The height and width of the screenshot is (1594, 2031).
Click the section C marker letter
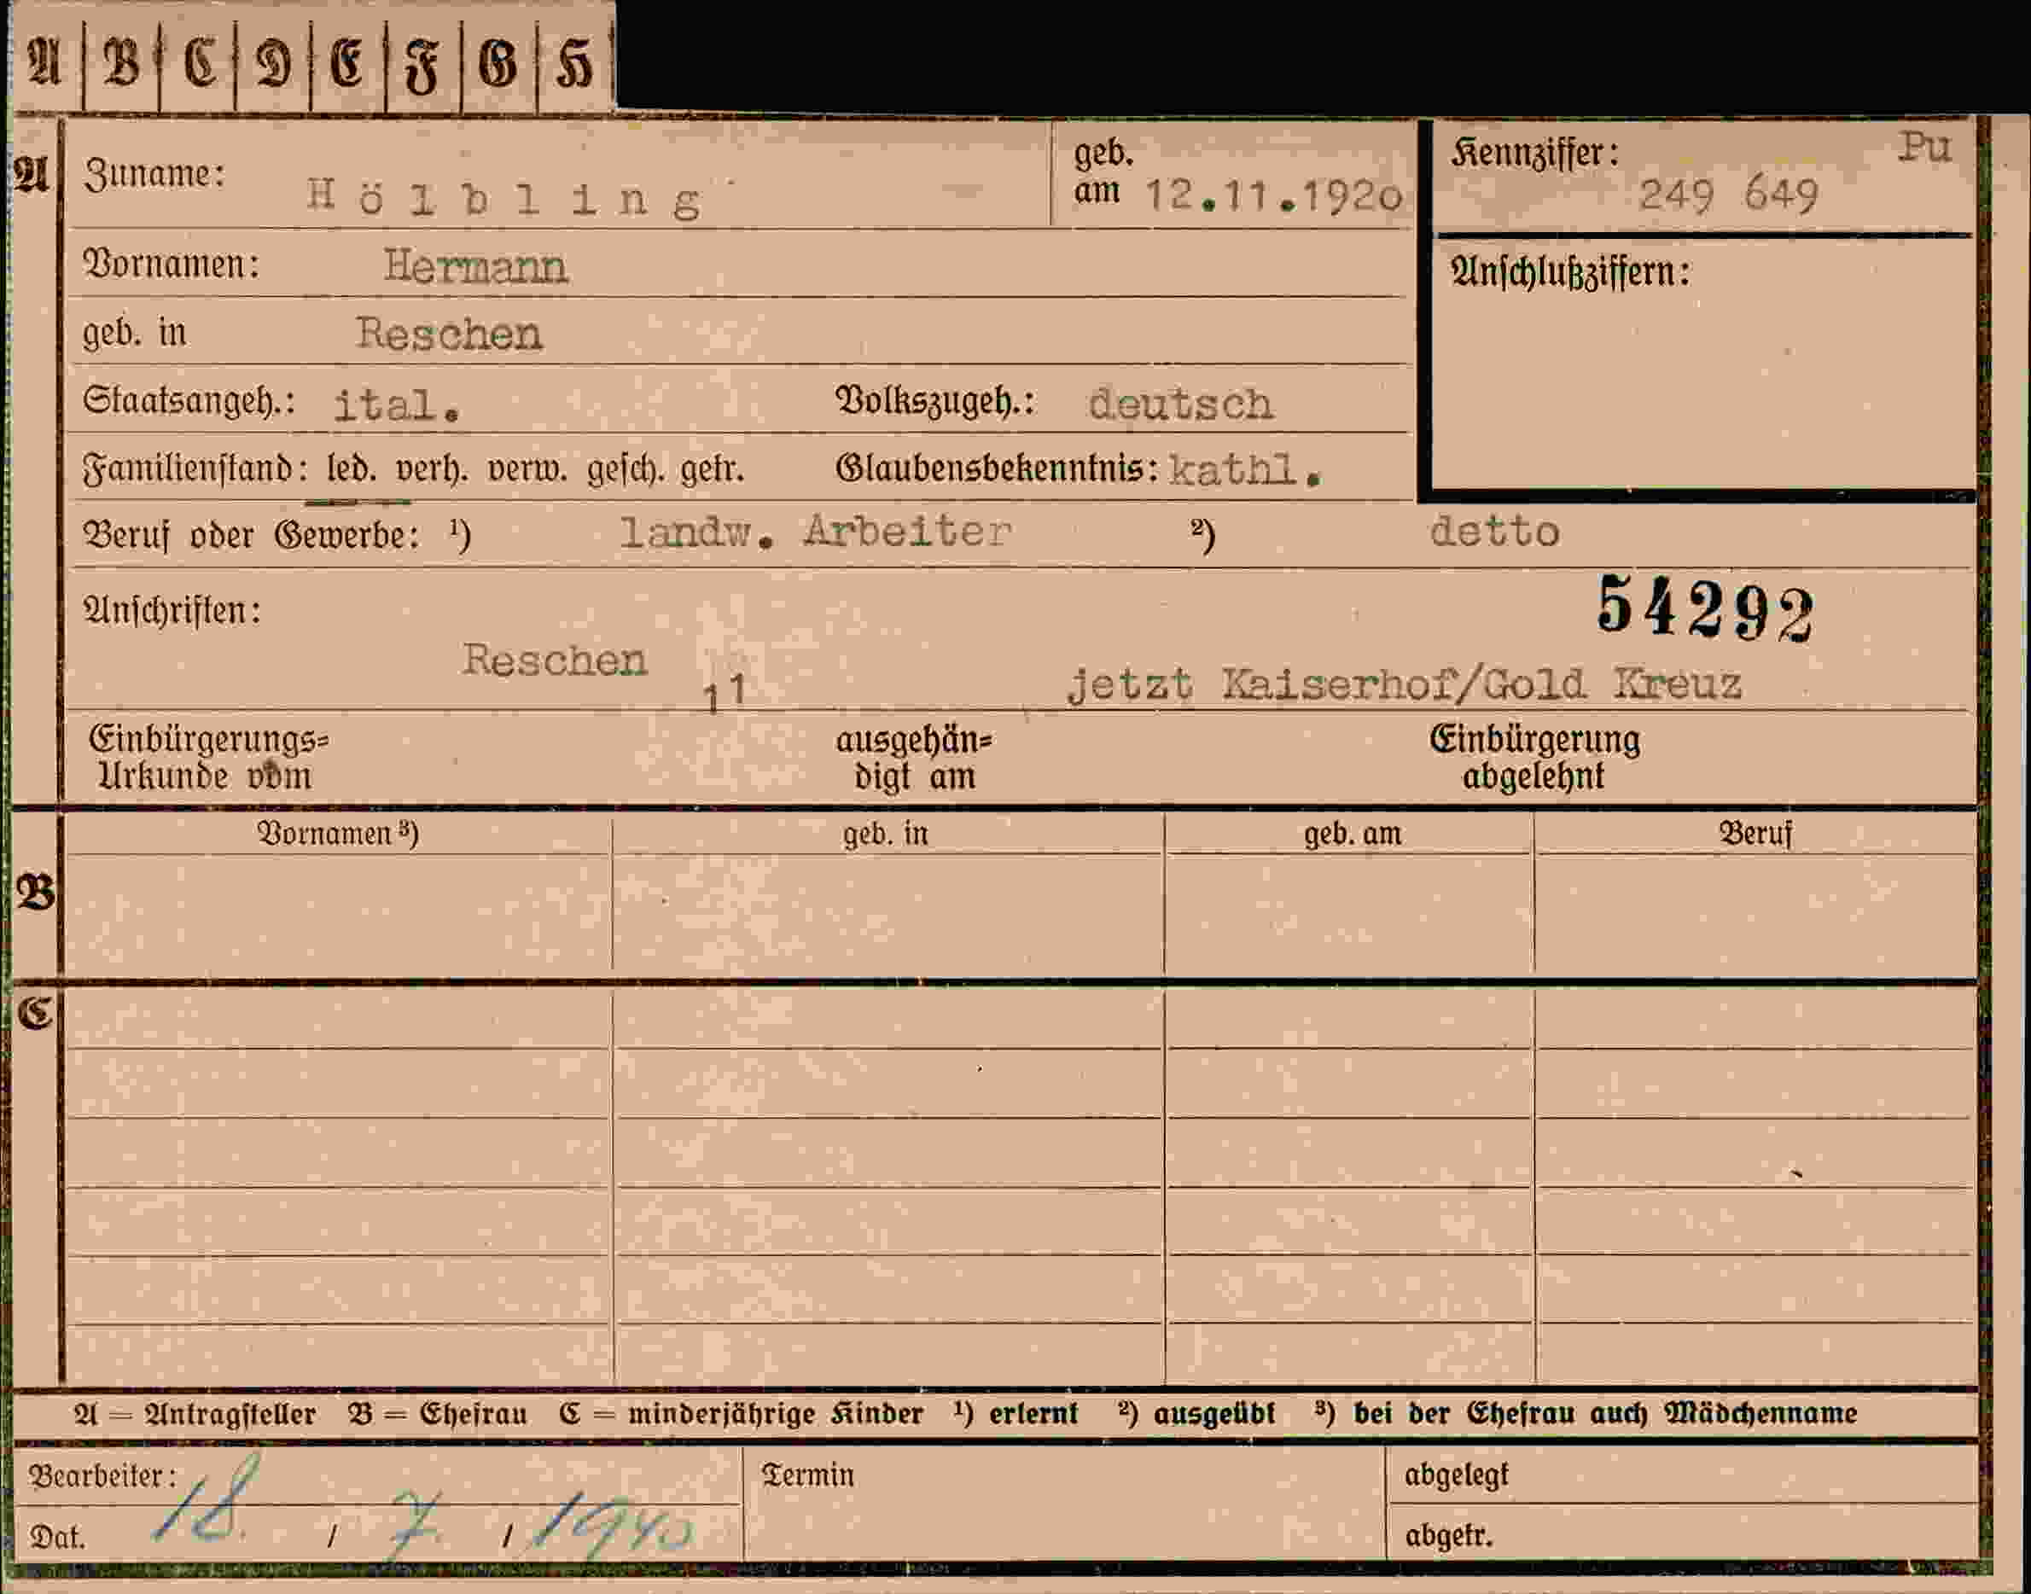click(x=36, y=1013)
